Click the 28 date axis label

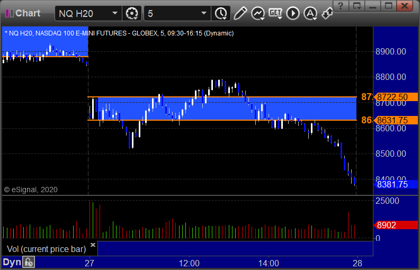click(x=358, y=263)
